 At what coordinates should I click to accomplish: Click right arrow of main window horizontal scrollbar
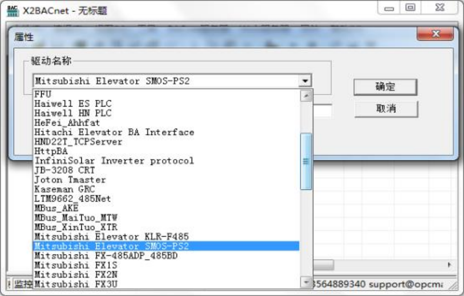(450, 265)
